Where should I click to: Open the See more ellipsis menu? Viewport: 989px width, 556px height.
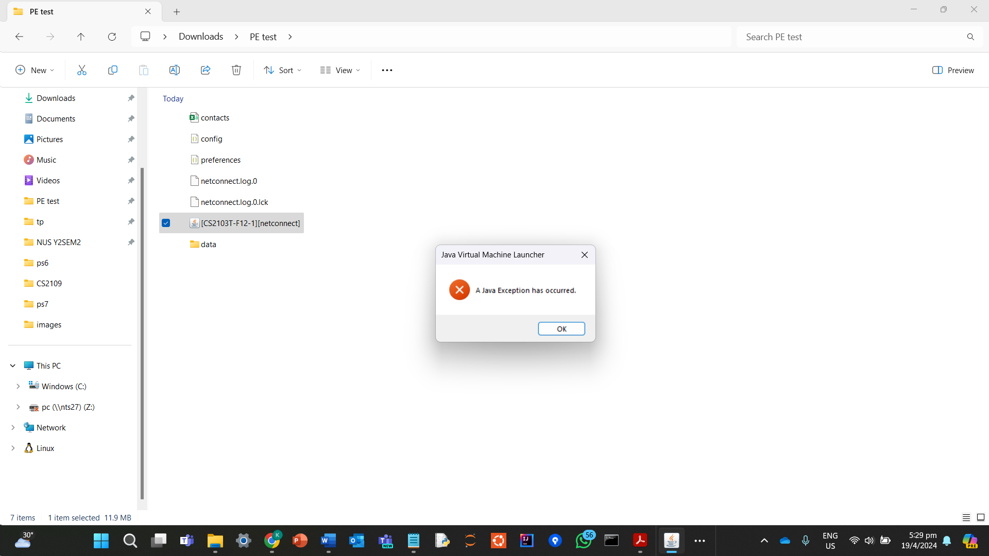click(387, 70)
